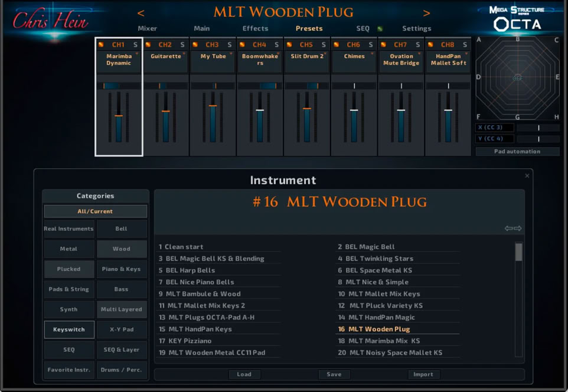The height and width of the screenshot is (392, 568).
Task: Filter by Keyswitch category
Action: (x=69, y=329)
